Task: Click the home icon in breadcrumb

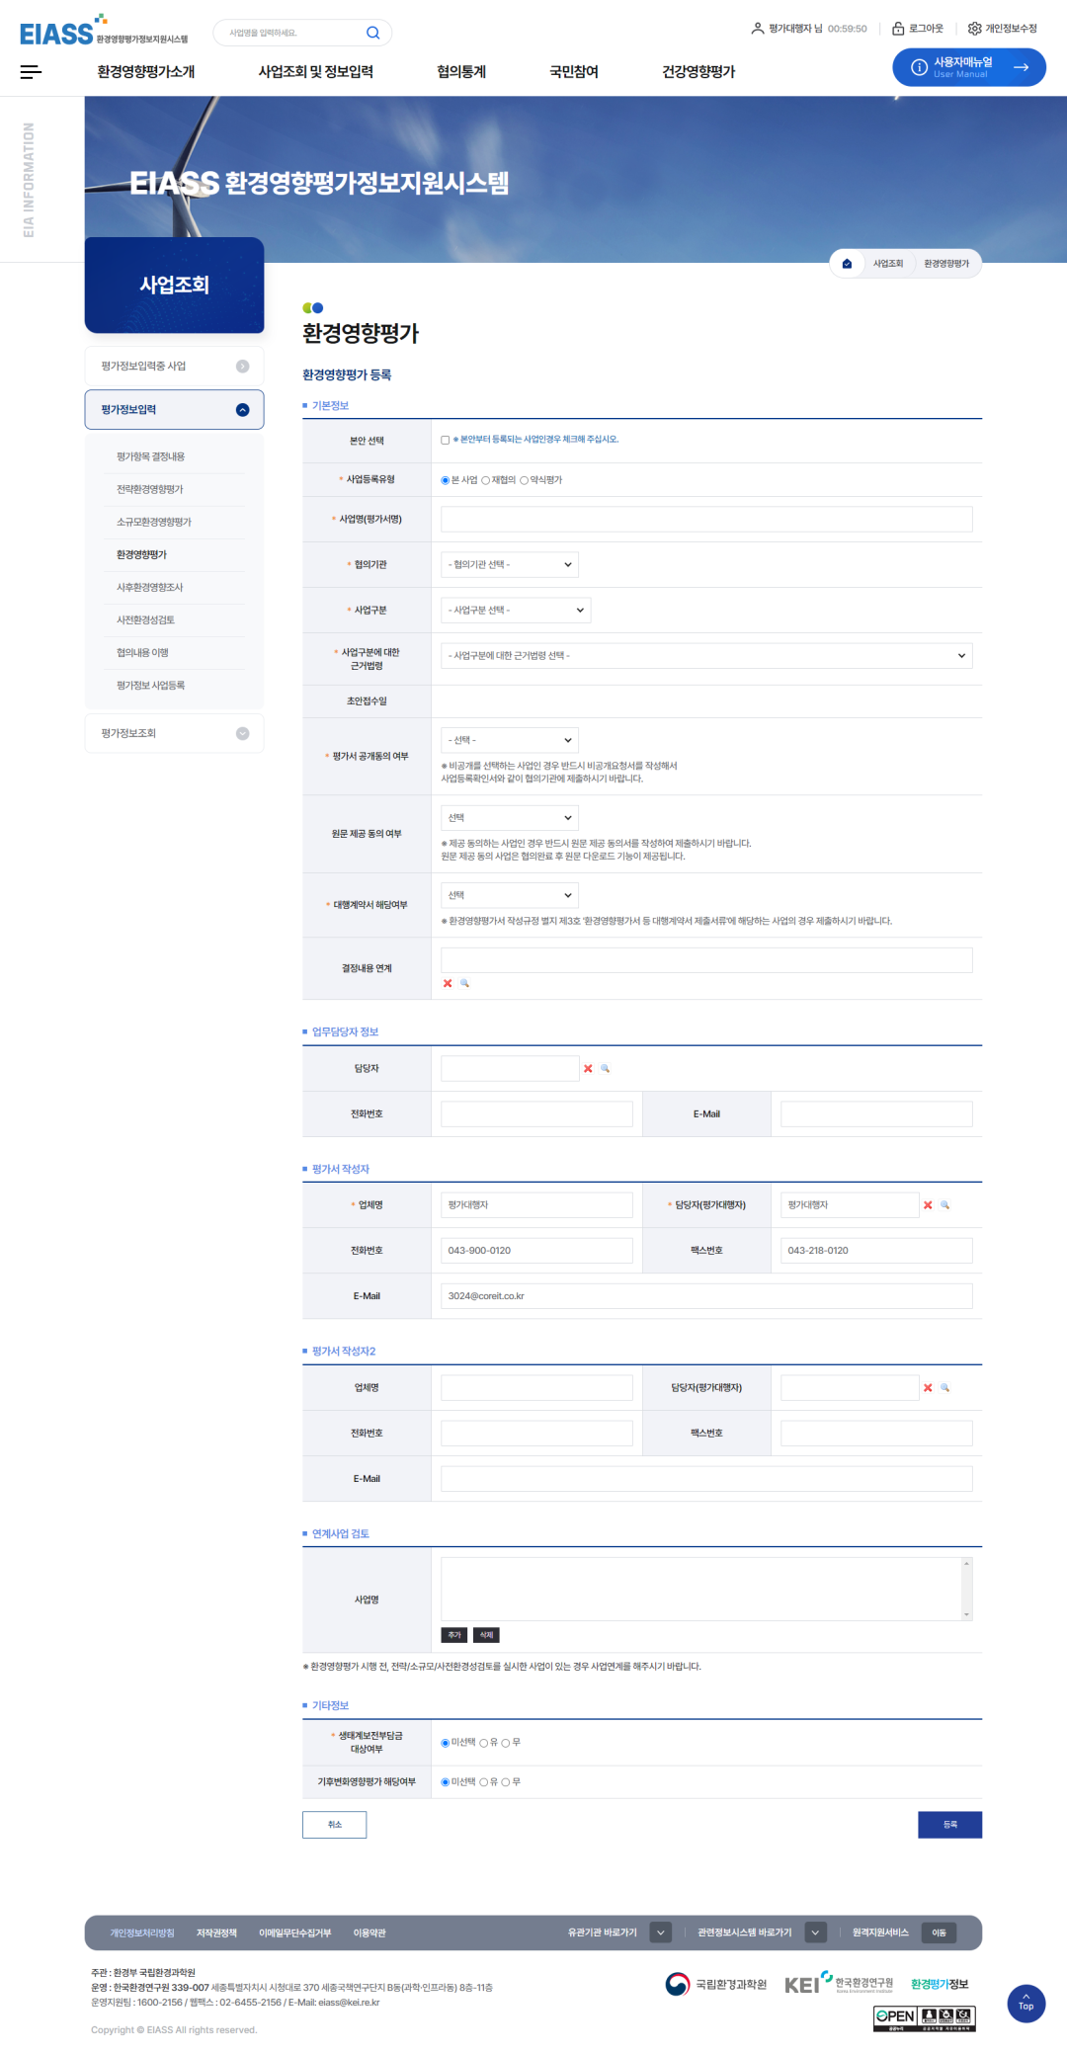Action: (x=847, y=264)
